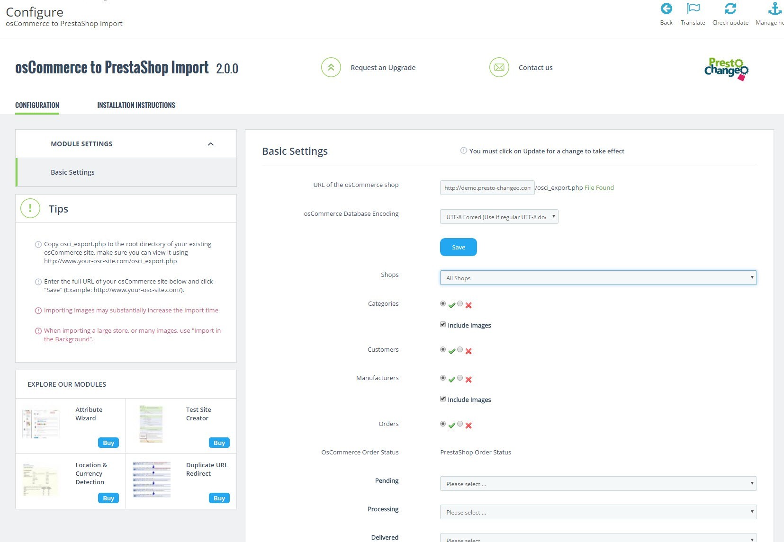Click the Test Site Creator module title
The height and width of the screenshot is (542, 784).
click(198, 414)
